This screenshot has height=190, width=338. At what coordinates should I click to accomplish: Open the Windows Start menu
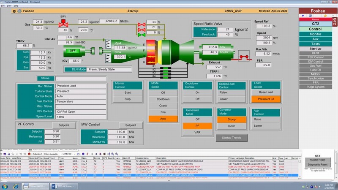click(x=5, y=186)
